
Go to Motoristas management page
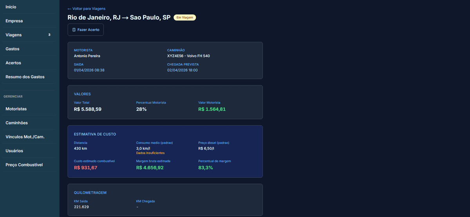pos(16,109)
